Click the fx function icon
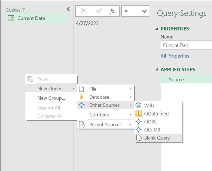The width and height of the screenshot is (212, 171). 112,11
